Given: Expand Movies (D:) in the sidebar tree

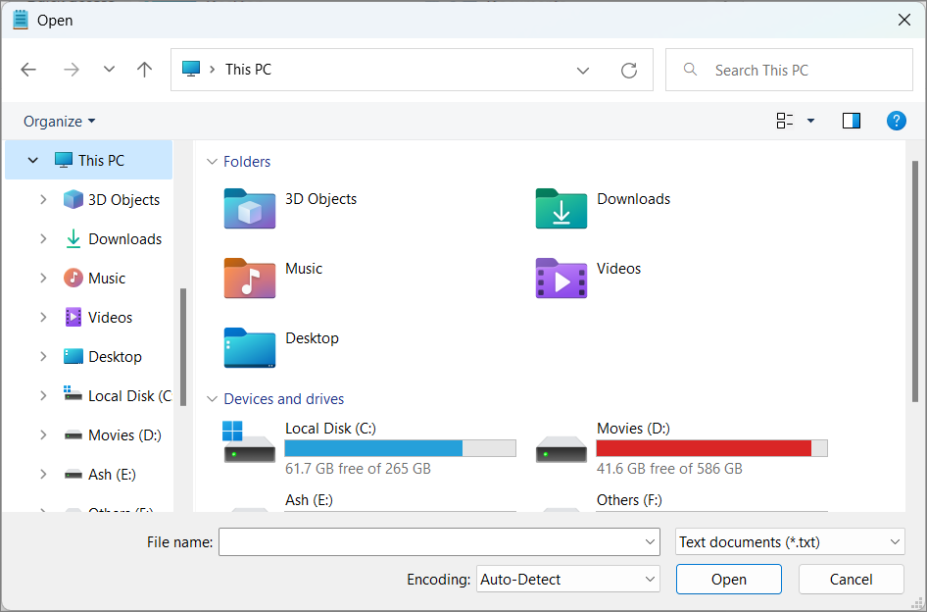Looking at the screenshot, I should [x=43, y=435].
